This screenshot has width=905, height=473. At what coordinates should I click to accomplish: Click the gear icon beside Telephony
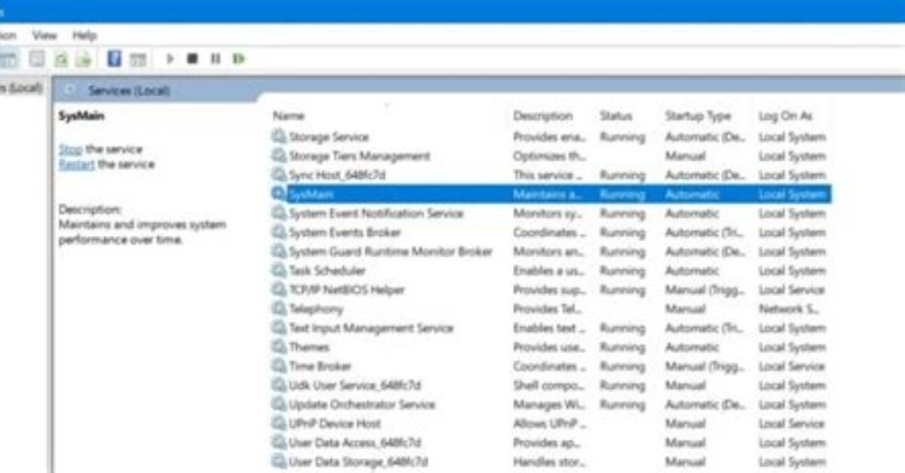(x=279, y=309)
